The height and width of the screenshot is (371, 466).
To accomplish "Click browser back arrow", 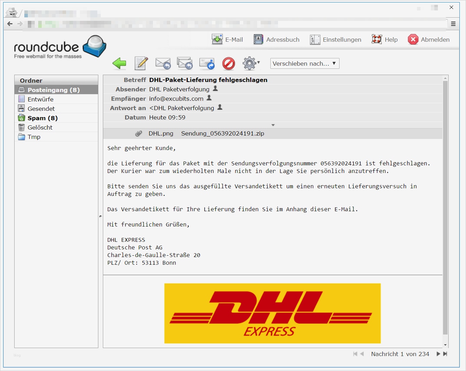I will (10, 24).
